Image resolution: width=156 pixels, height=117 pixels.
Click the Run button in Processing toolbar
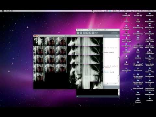point(78,33)
